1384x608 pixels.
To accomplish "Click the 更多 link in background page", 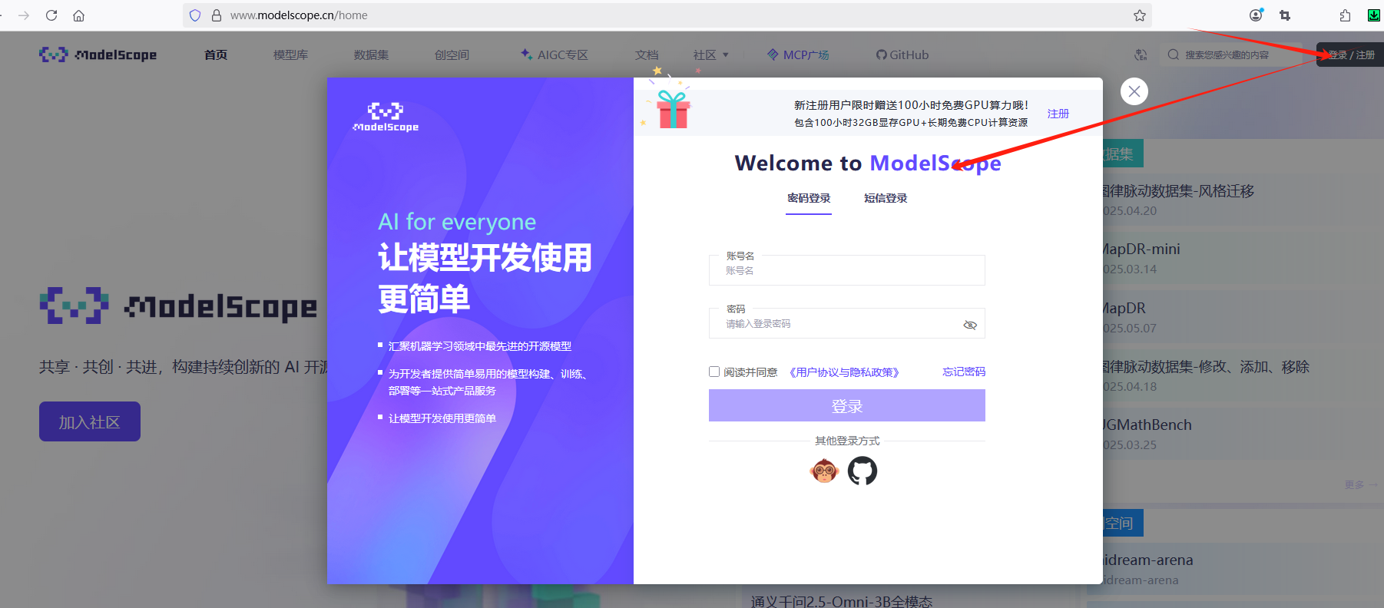I will point(1361,485).
